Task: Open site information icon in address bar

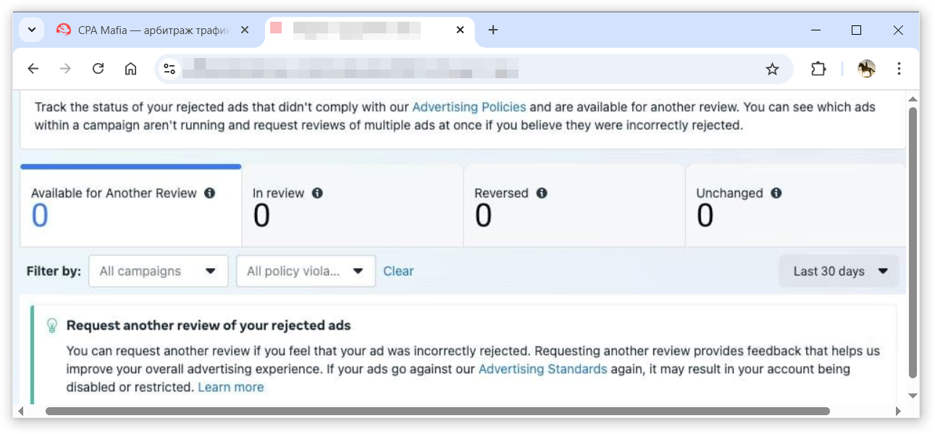Action: [x=169, y=69]
